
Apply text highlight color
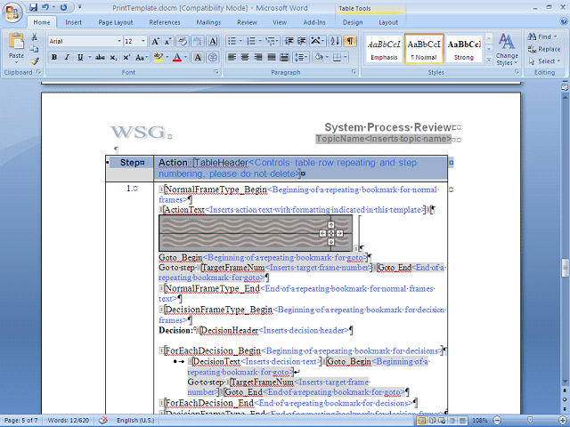159,57
